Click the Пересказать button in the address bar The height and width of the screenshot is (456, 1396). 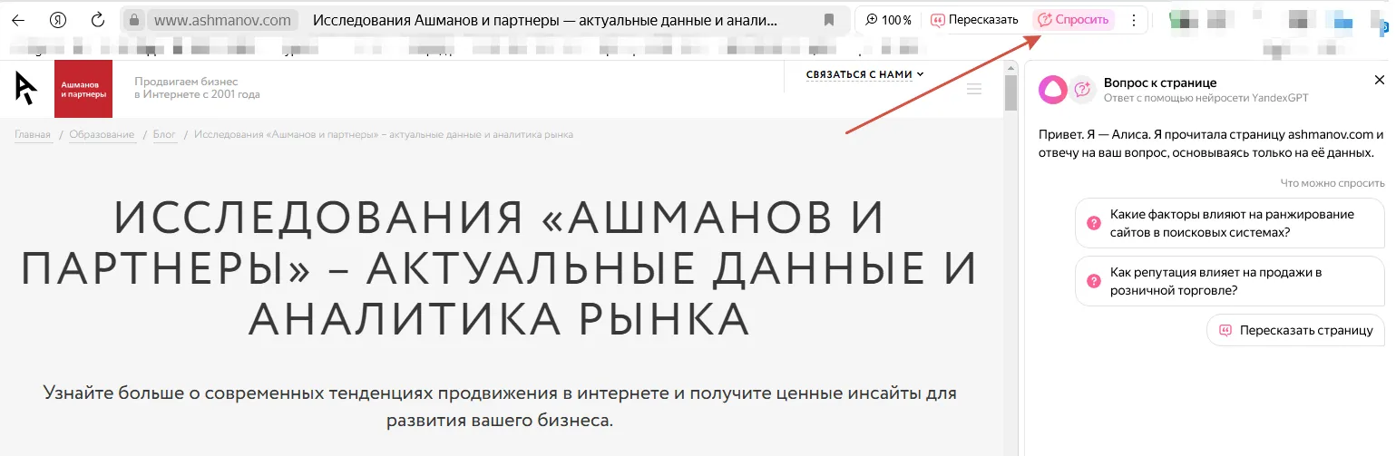pyautogui.click(x=974, y=20)
